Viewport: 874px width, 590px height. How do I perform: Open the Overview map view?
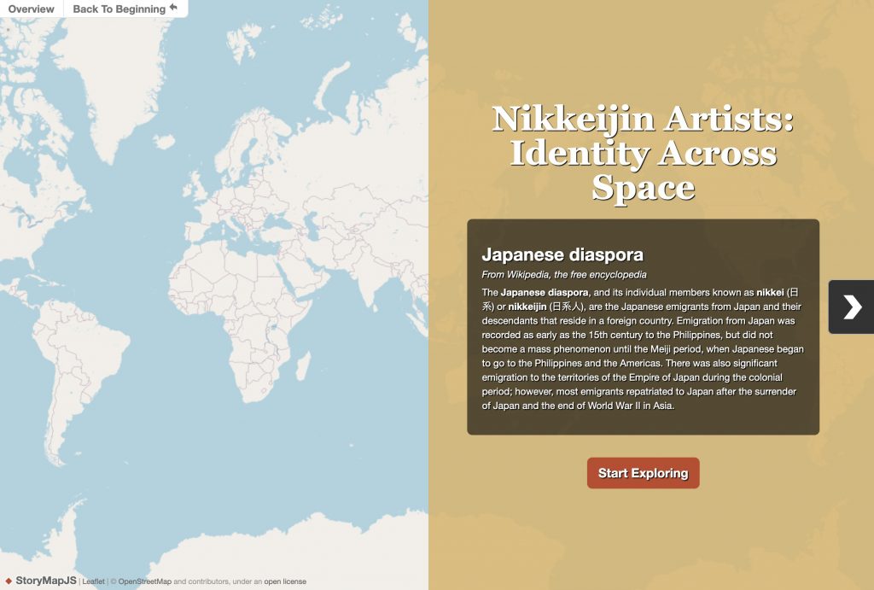[x=32, y=9]
